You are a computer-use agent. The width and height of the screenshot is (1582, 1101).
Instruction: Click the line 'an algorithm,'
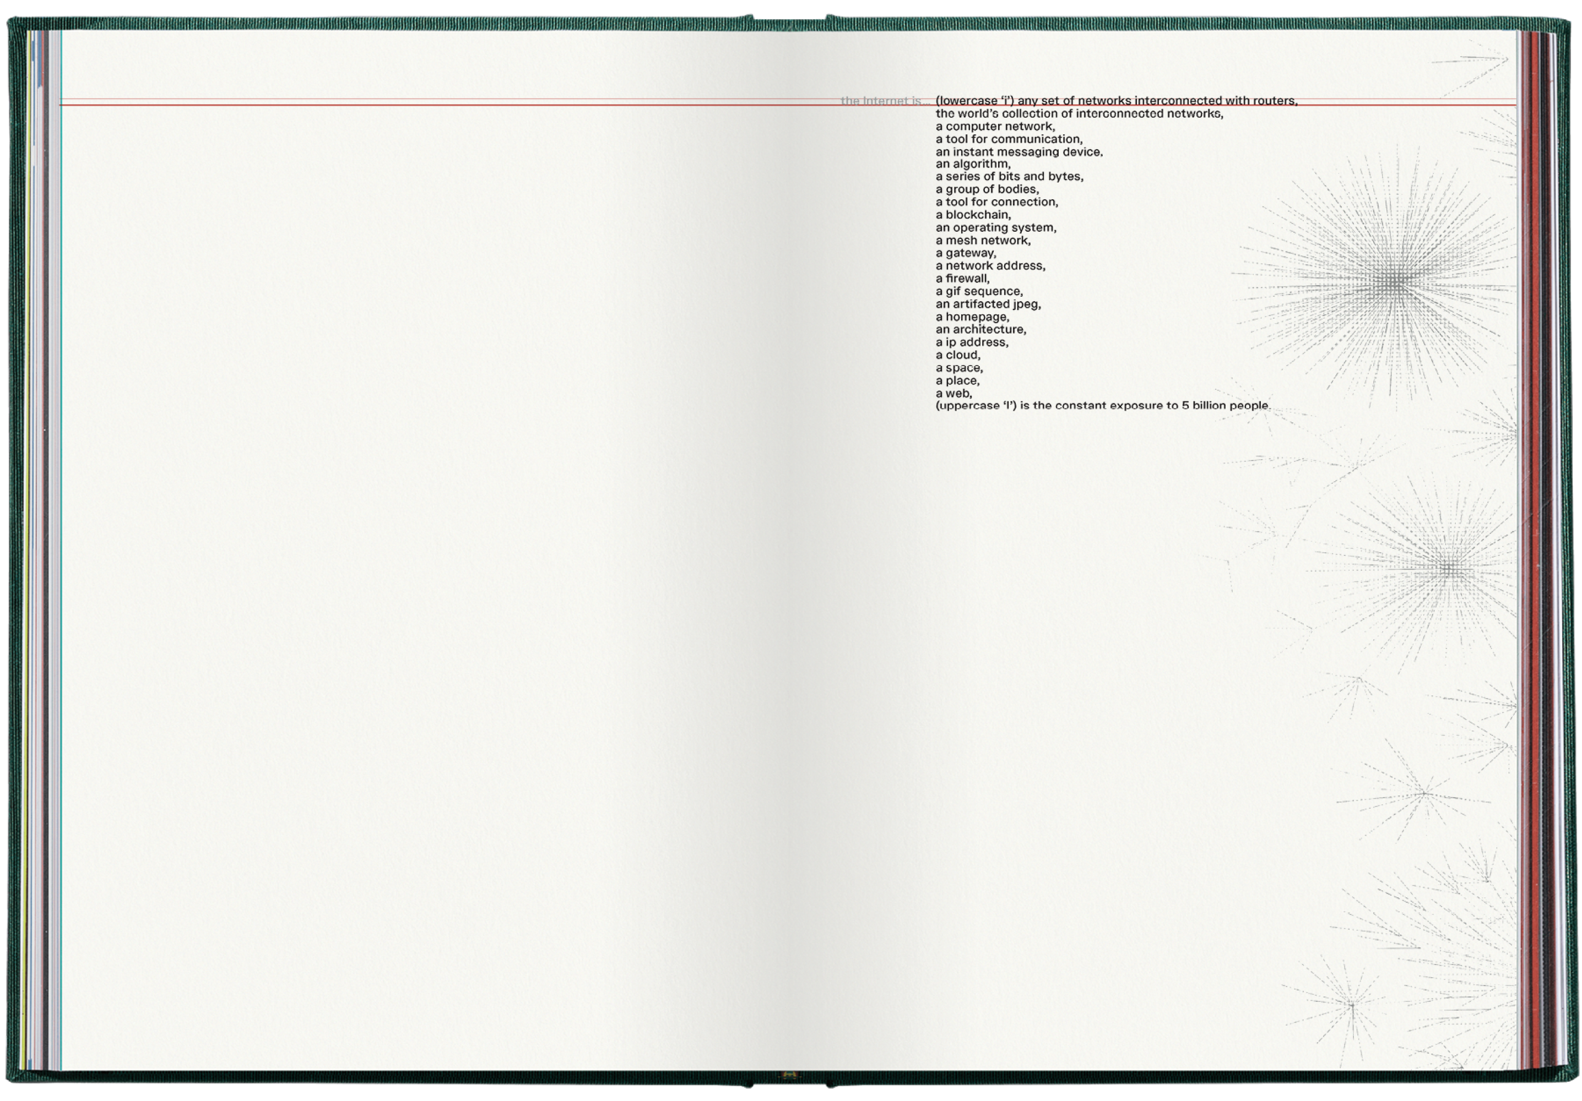(973, 165)
